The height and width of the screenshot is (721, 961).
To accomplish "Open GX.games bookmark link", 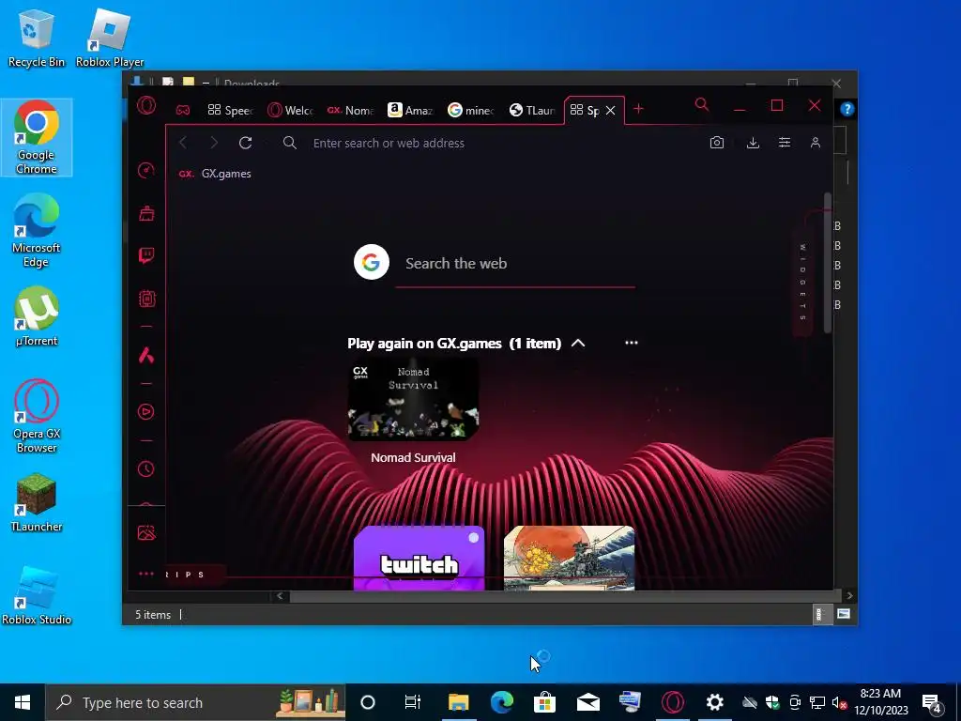I will coord(215,174).
